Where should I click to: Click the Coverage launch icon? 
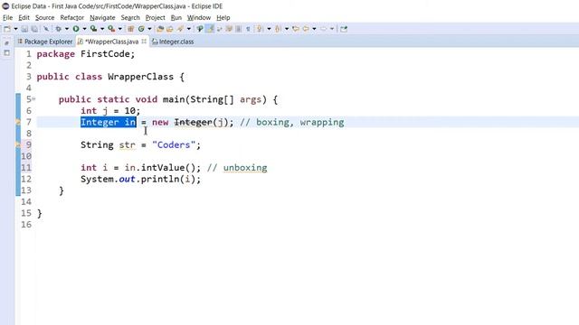pos(93,29)
